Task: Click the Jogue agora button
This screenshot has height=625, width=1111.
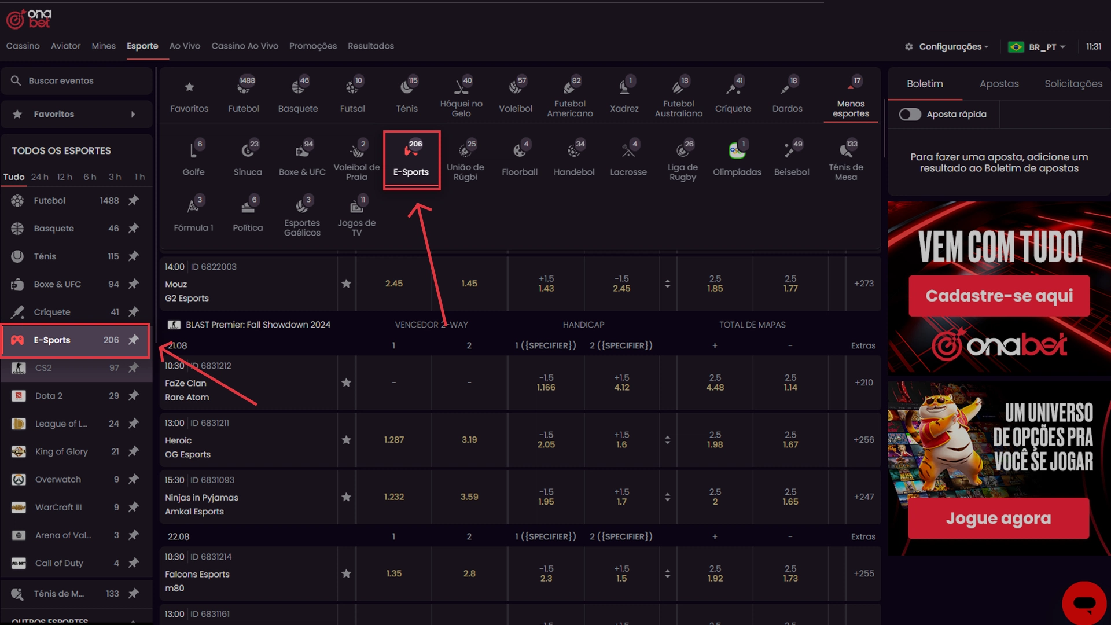Action: (998, 519)
